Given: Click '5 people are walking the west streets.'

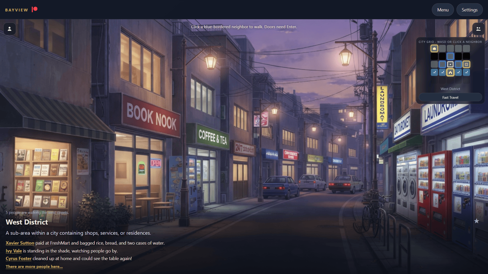Looking at the screenshot, I should [x=37, y=213].
